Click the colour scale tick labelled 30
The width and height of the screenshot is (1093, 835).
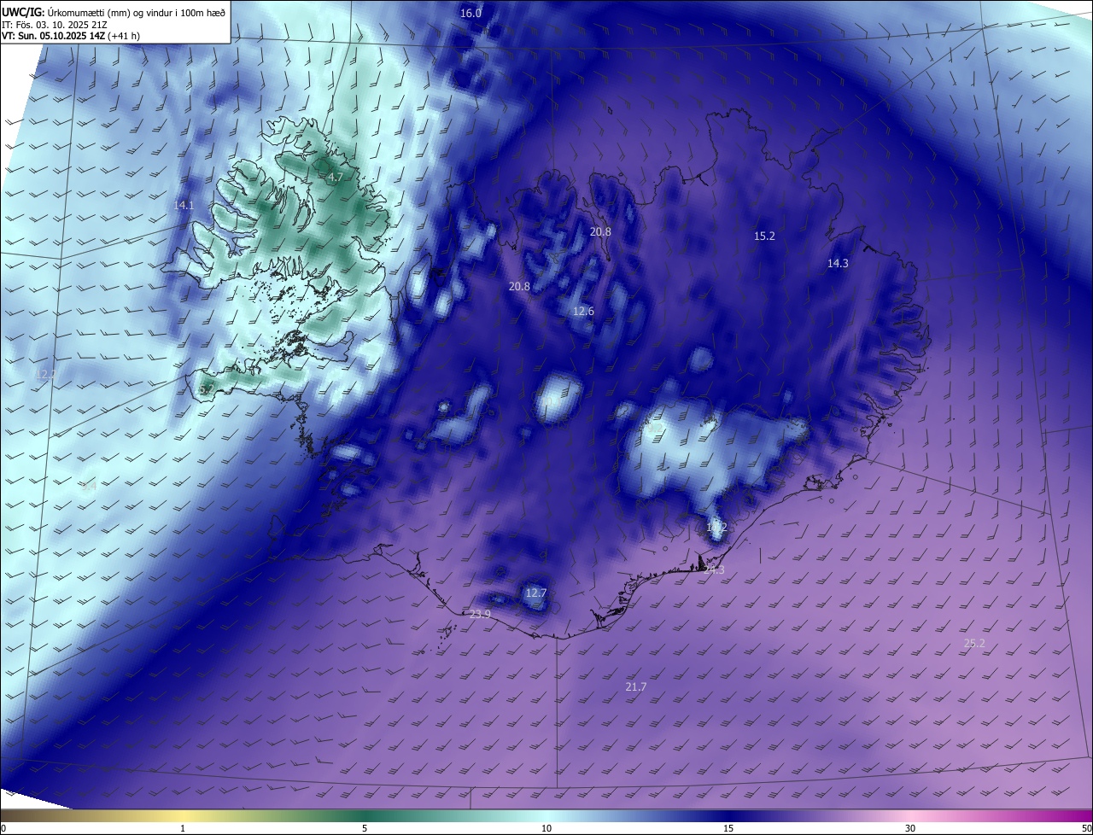(910, 828)
